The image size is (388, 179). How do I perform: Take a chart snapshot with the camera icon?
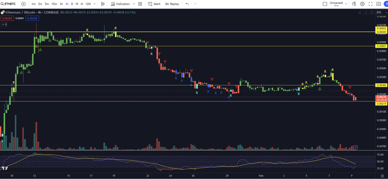379,4
